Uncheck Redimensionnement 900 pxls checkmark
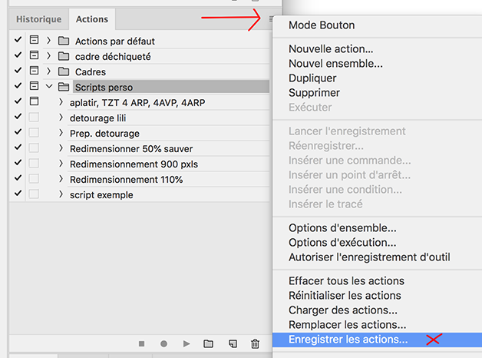 18,162
